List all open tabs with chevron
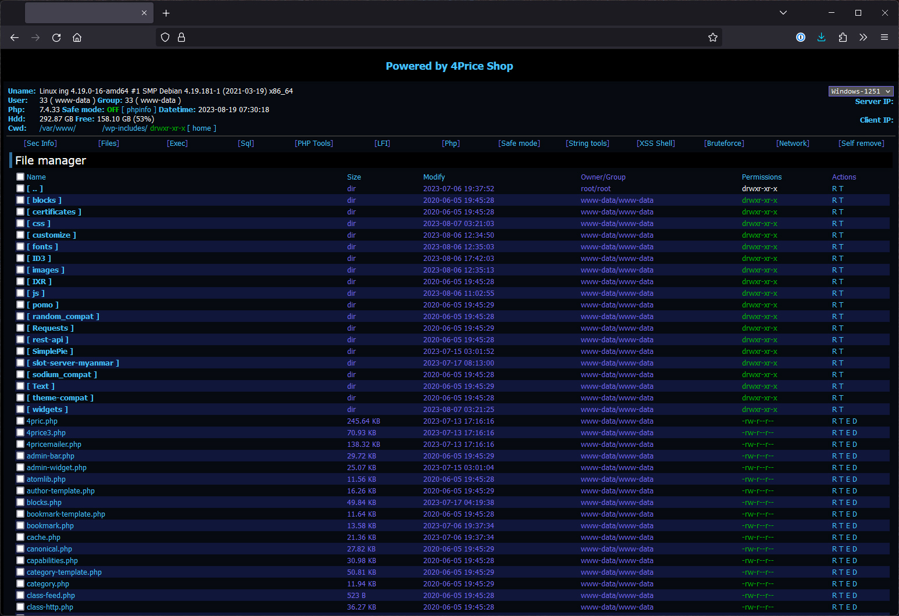 pyautogui.click(x=783, y=13)
